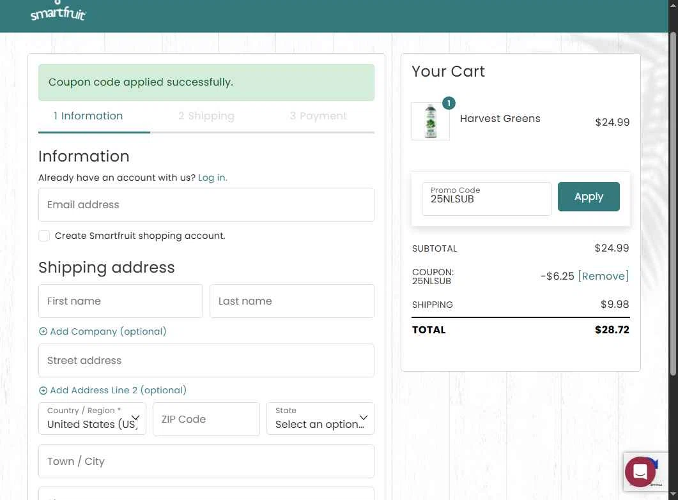Click the total amount $28.72
The height and width of the screenshot is (500, 678).
click(x=612, y=330)
